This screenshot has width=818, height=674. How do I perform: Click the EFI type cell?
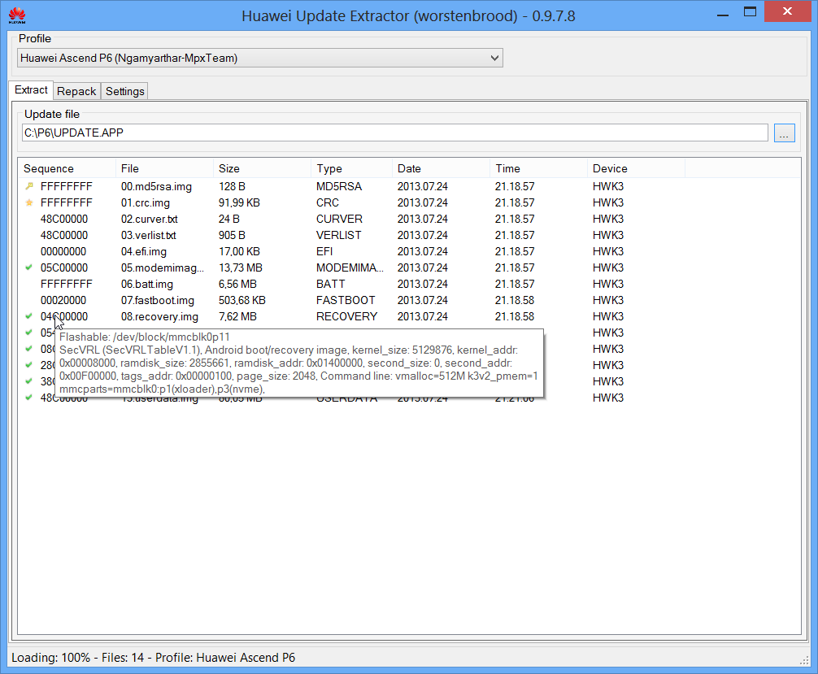(324, 251)
